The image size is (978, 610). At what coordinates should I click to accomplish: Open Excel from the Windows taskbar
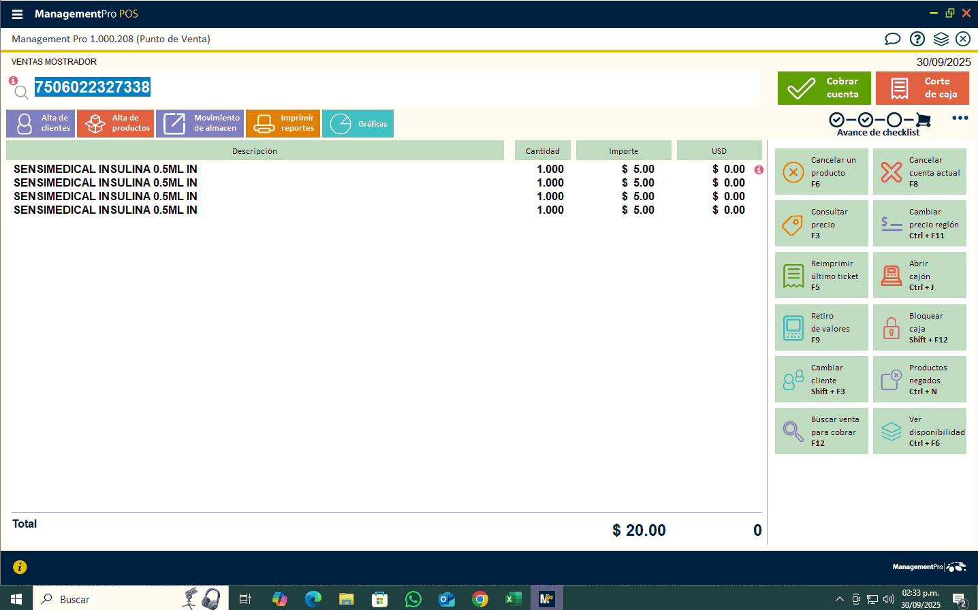pyautogui.click(x=513, y=599)
